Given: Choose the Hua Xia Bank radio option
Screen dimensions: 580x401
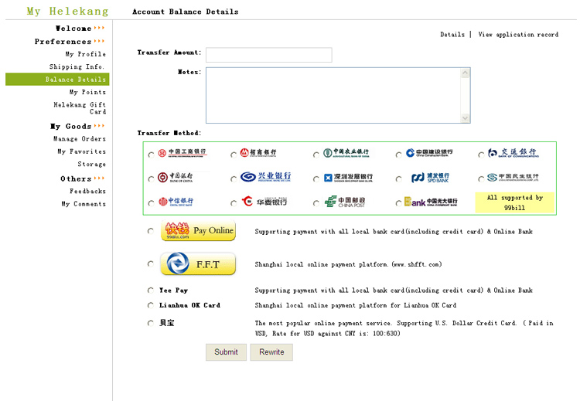Looking at the screenshot, I should coord(234,203).
